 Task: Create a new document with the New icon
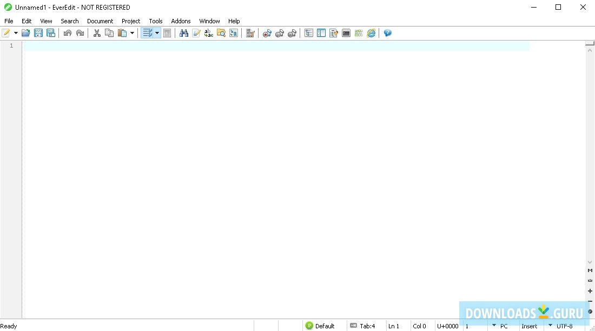[x=6, y=33]
